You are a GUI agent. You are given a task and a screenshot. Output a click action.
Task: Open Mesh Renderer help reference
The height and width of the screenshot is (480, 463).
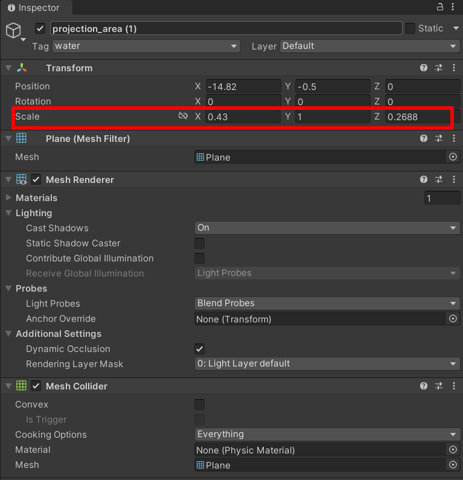coord(424,179)
